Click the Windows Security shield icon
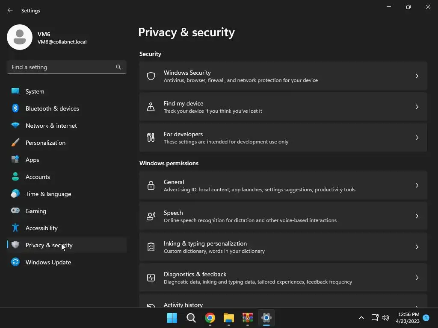Viewport: 438px width, 328px height. pos(151,76)
